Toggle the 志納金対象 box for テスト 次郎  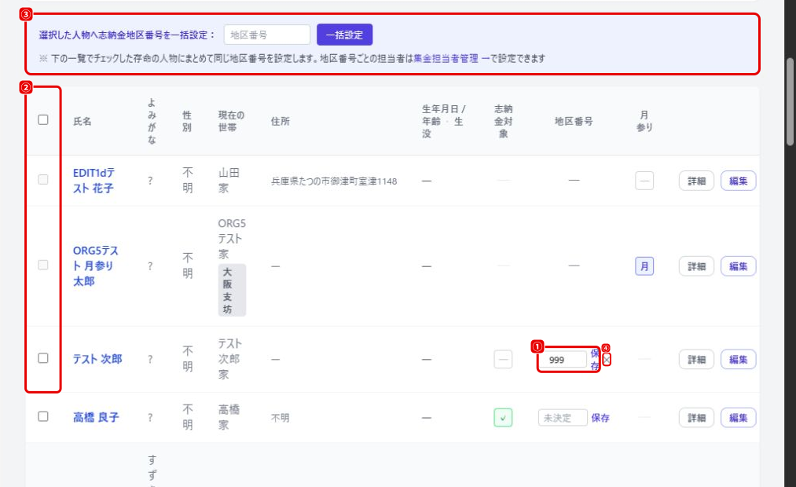point(503,360)
